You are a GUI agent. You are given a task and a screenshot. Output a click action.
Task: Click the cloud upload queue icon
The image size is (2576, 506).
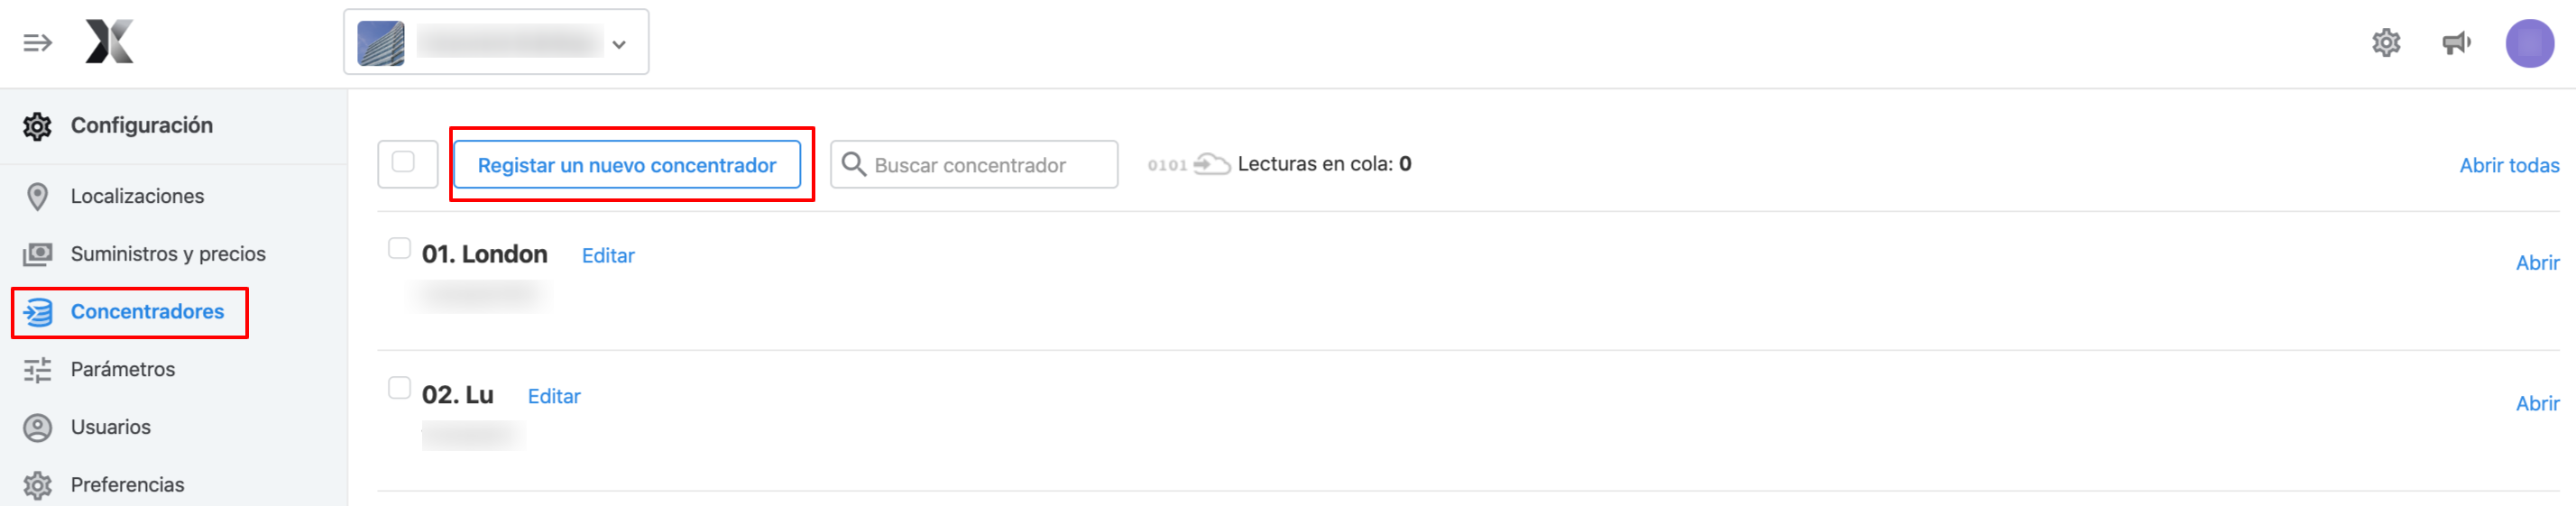(1211, 164)
